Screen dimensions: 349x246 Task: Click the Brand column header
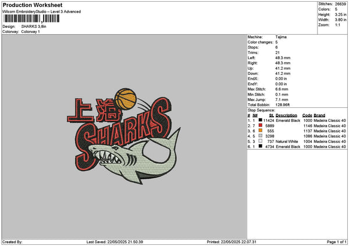319,115
